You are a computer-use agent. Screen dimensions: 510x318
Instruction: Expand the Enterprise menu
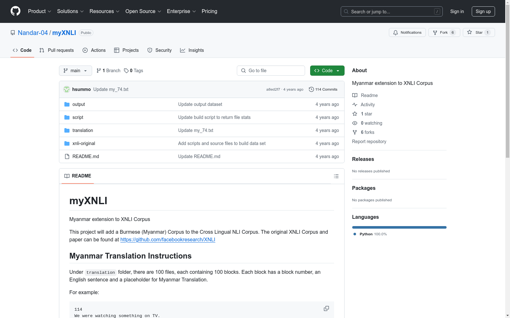(181, 11)
